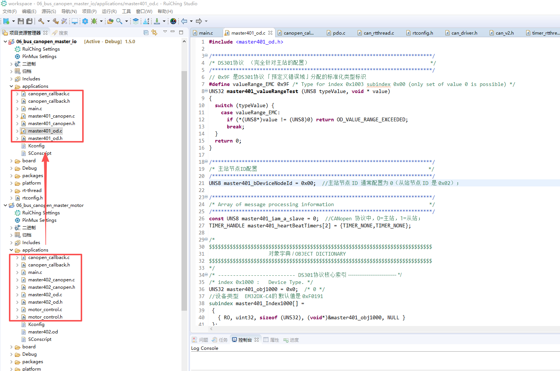Switch to the 搜索 view tab

point(60,33)
